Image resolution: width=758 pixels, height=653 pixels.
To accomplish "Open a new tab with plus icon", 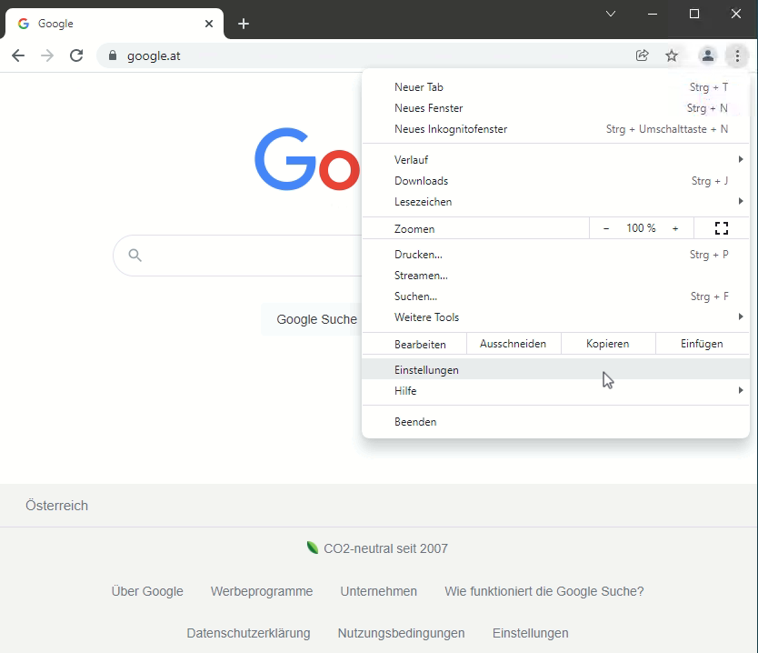I will (x=244, y=24).
